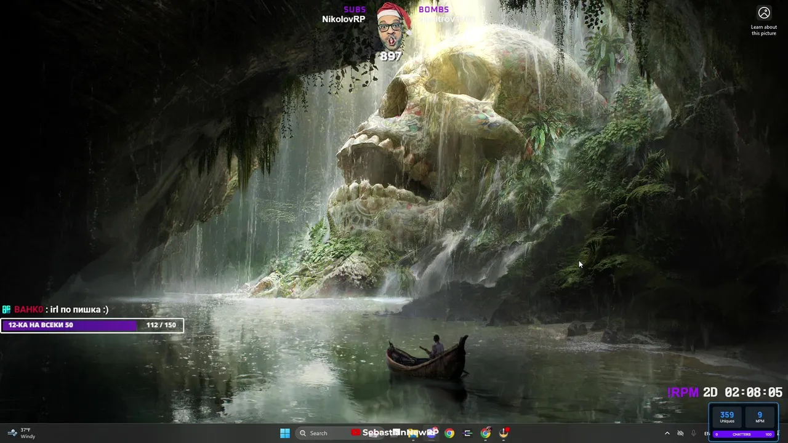Click the cloud sync tray icon
Image resolution: width=788 pixels, height=443 pixels.
(680, 433)
